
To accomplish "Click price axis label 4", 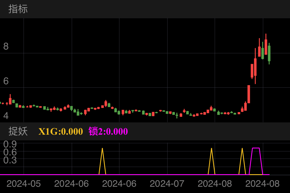I will click(x=6, y=116).
